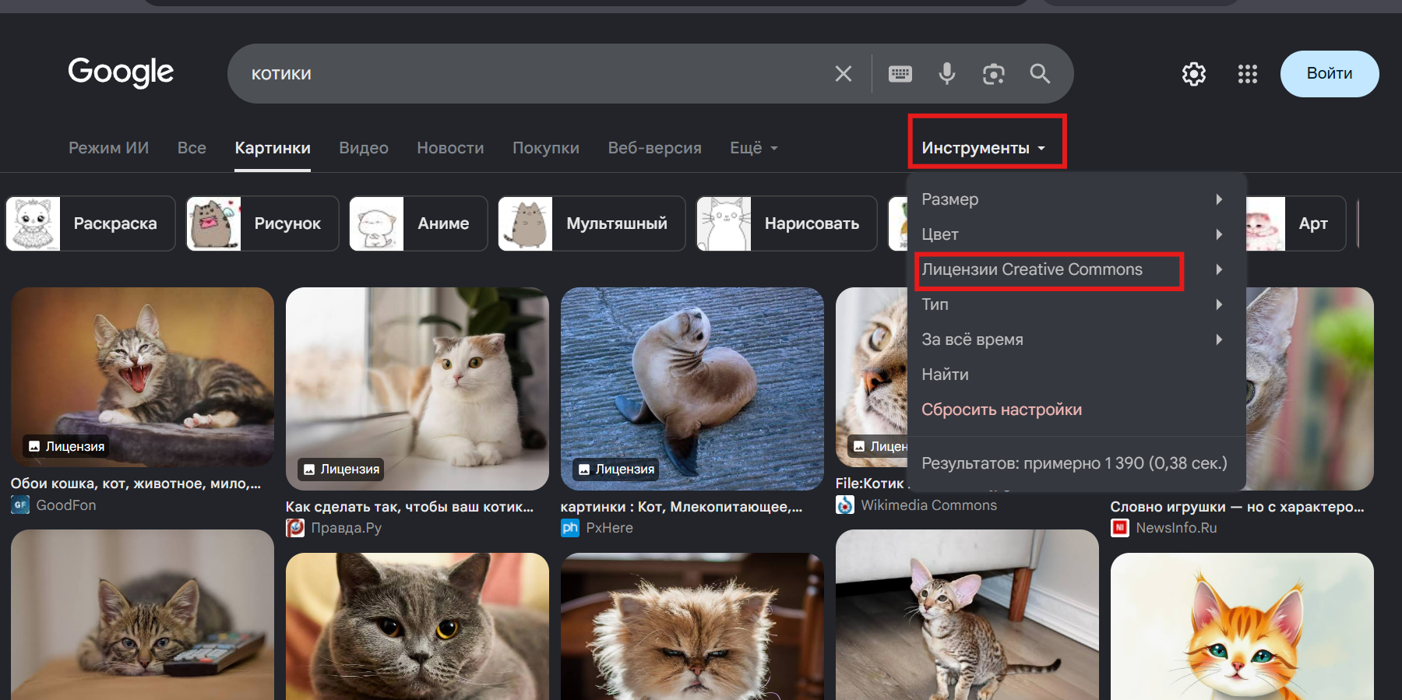Image resolution: width=1402 pixels, height=700 pixels.
Task: Click the Wikimedia Commons source name
Action: [x=929, y=505]
